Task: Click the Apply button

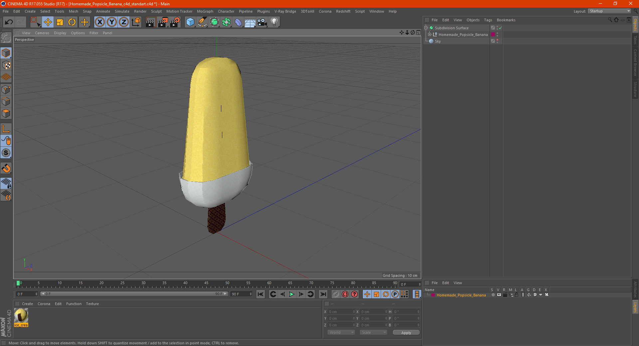Action: 406,333
